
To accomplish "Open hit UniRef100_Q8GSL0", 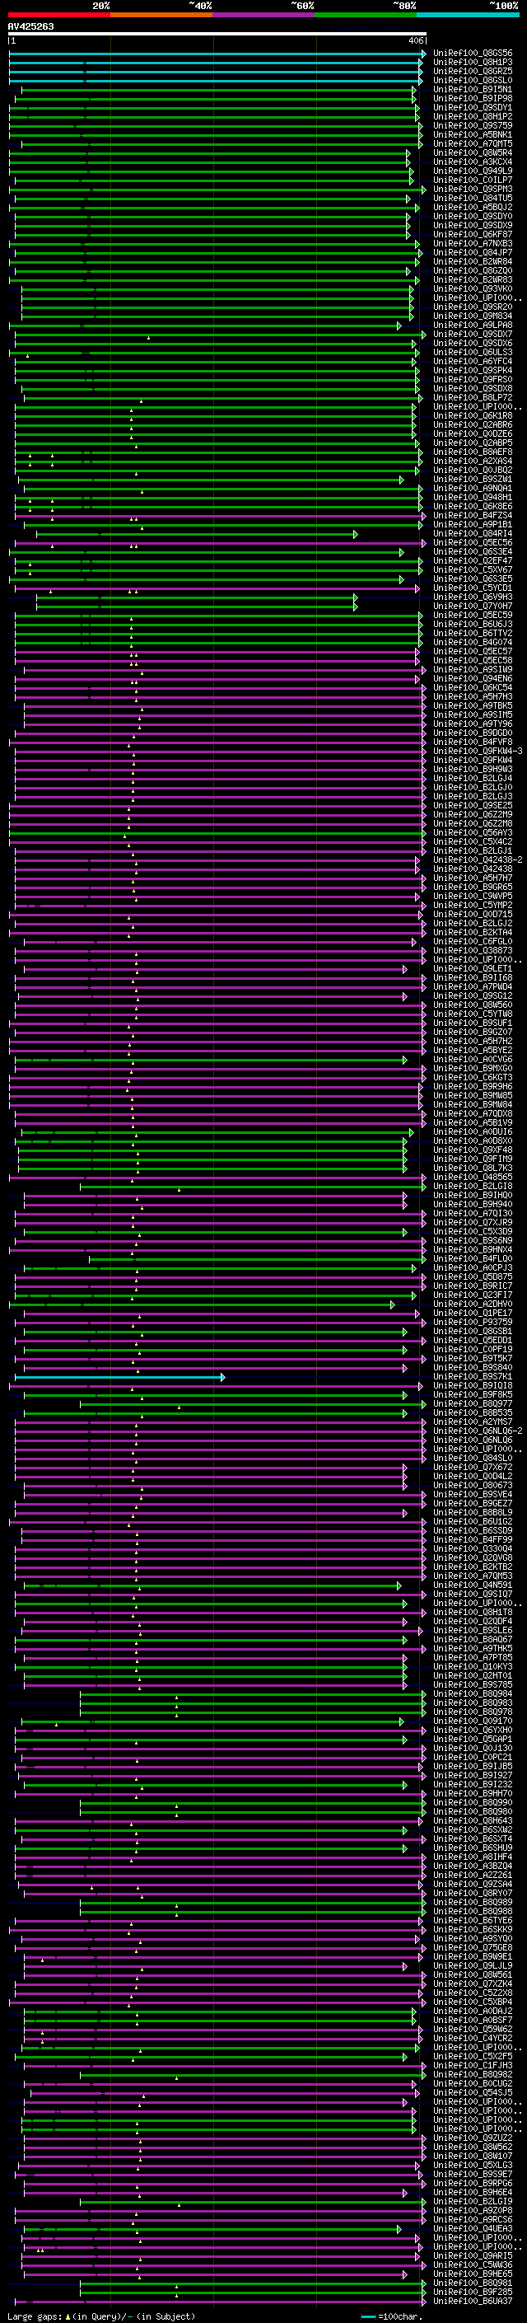I will [473, 80].
